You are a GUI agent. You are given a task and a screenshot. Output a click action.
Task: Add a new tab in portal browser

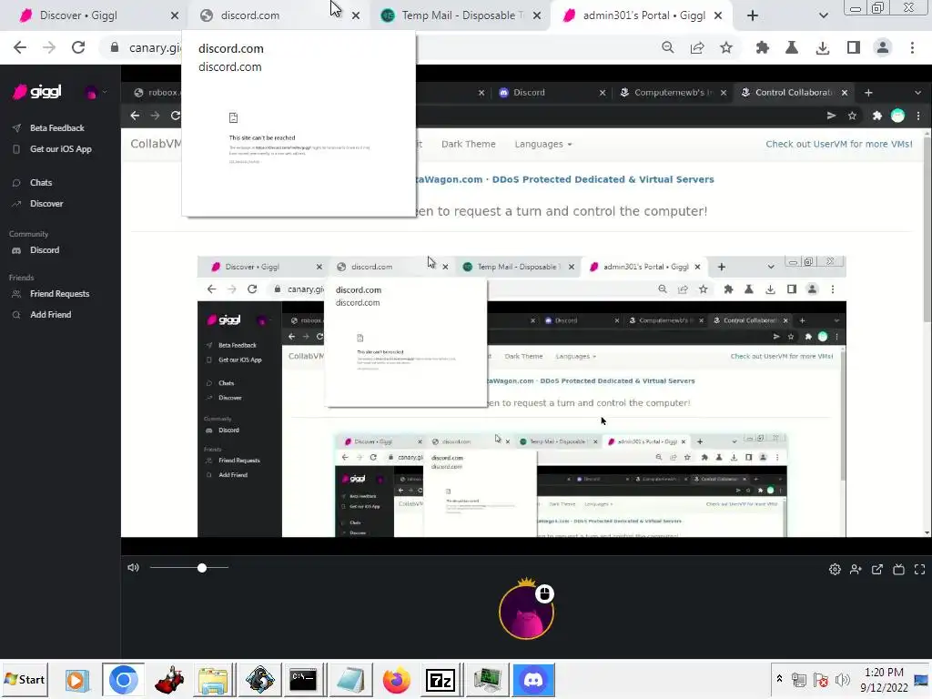tap(868, 93)
